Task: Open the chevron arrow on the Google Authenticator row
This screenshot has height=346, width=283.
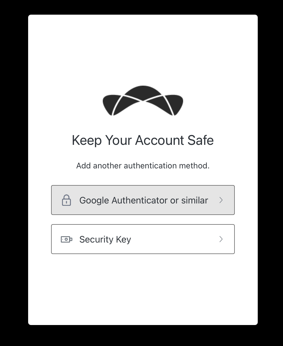Action: tap(221, 200)
